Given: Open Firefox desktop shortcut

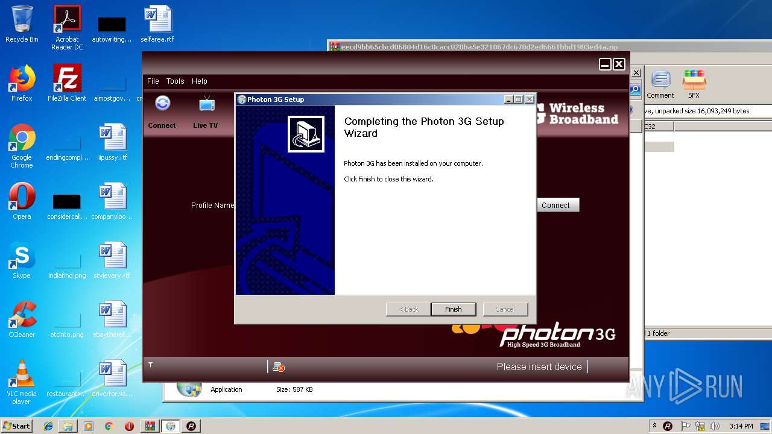Looking at the screenshot, I should (22, 83).
